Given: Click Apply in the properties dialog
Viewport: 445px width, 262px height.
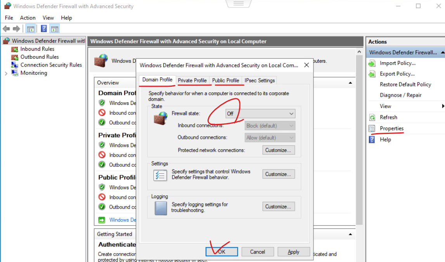Looking at the screenshot, I should pyautogui.click(x=293, y=252).
